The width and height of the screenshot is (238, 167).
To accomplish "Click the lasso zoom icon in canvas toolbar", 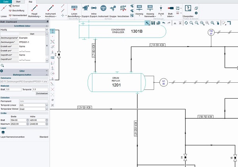I will click(223, 23).
